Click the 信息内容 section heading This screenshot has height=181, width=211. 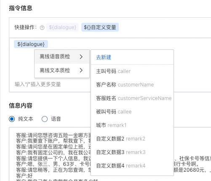[21, 105]
